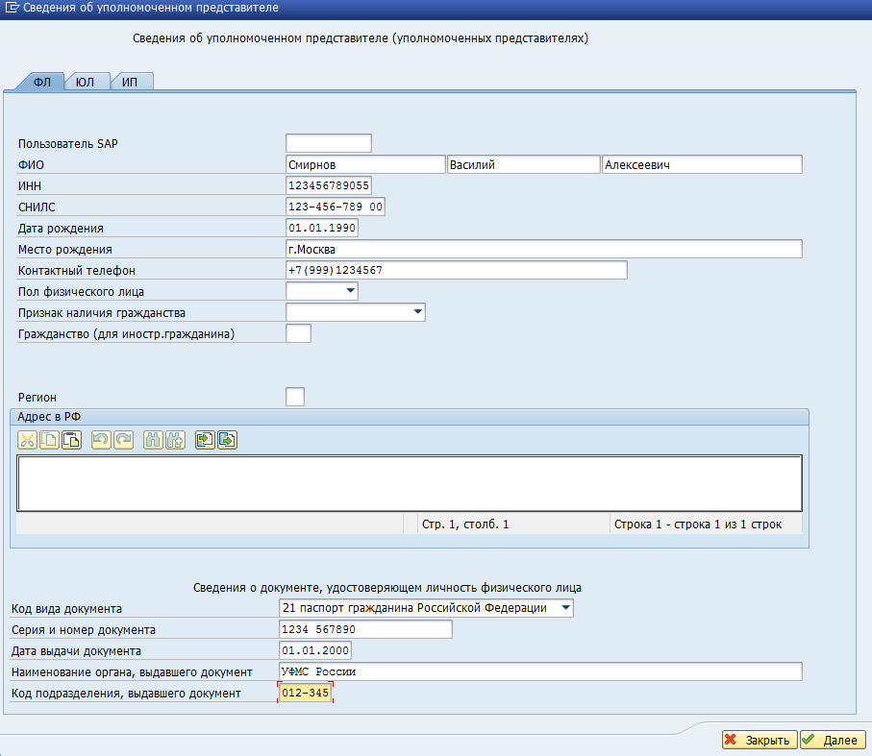This screenshot has width=872, height=756.
Task: Switch to the ЮЛ tab
Action: click(x=86, y=82)
